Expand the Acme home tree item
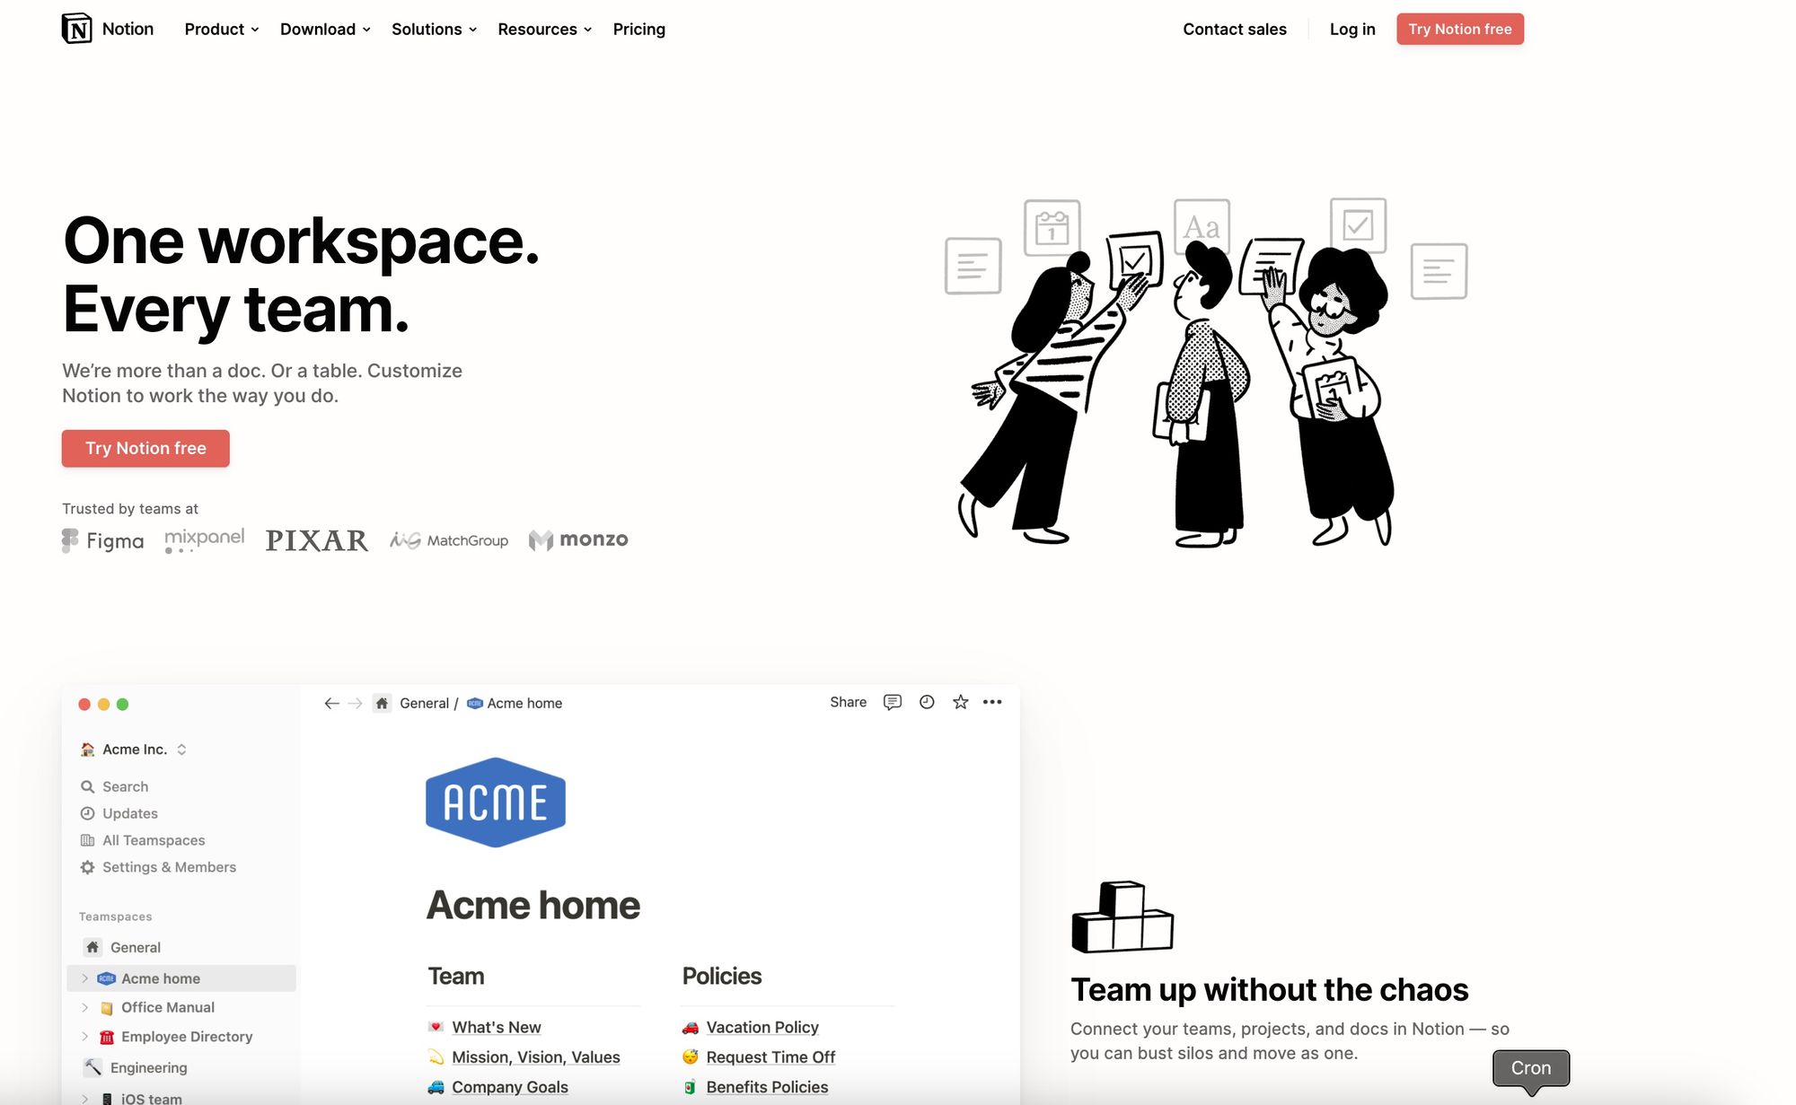The width and height of the screenshot is (1796, 1105). point(82,978)
